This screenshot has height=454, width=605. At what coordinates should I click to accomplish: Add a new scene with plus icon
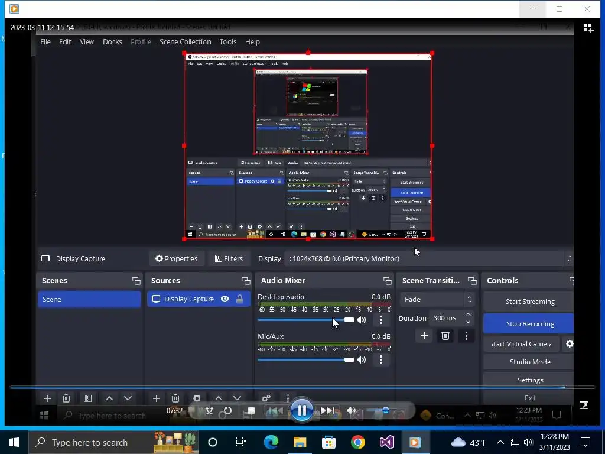tap(47, 398)
